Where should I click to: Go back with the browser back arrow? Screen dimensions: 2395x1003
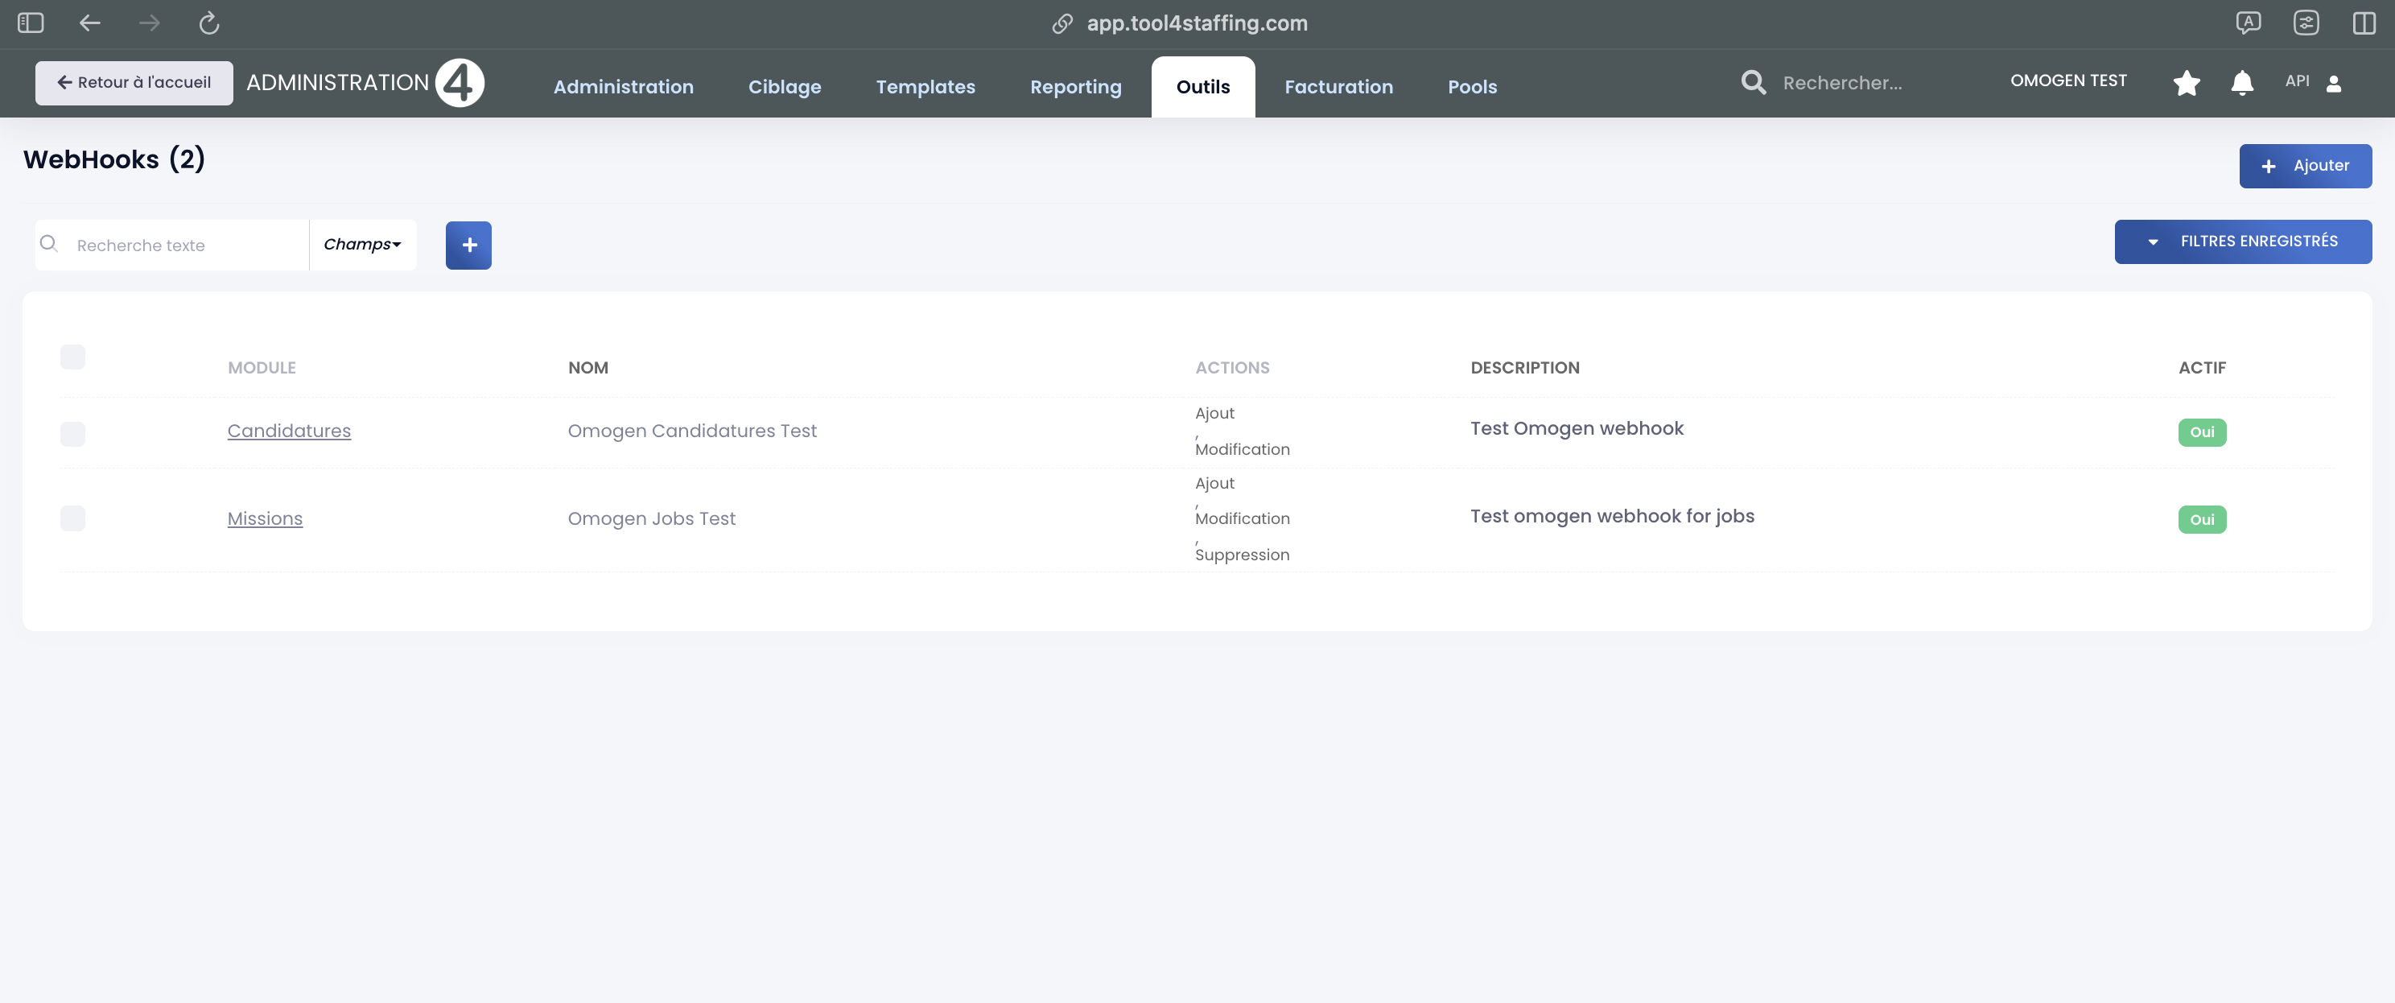pyautogui.click(x=90, y=23)
